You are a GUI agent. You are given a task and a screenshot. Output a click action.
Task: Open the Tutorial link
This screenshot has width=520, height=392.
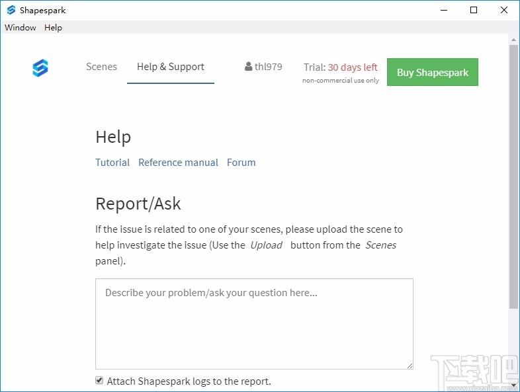[x=112, y=163]
